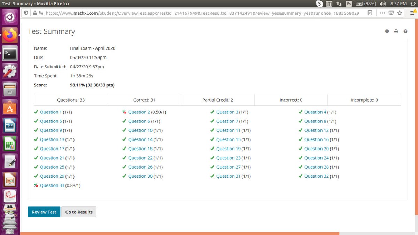
Task: Save page to Pocket
Action: pos(391,13)
